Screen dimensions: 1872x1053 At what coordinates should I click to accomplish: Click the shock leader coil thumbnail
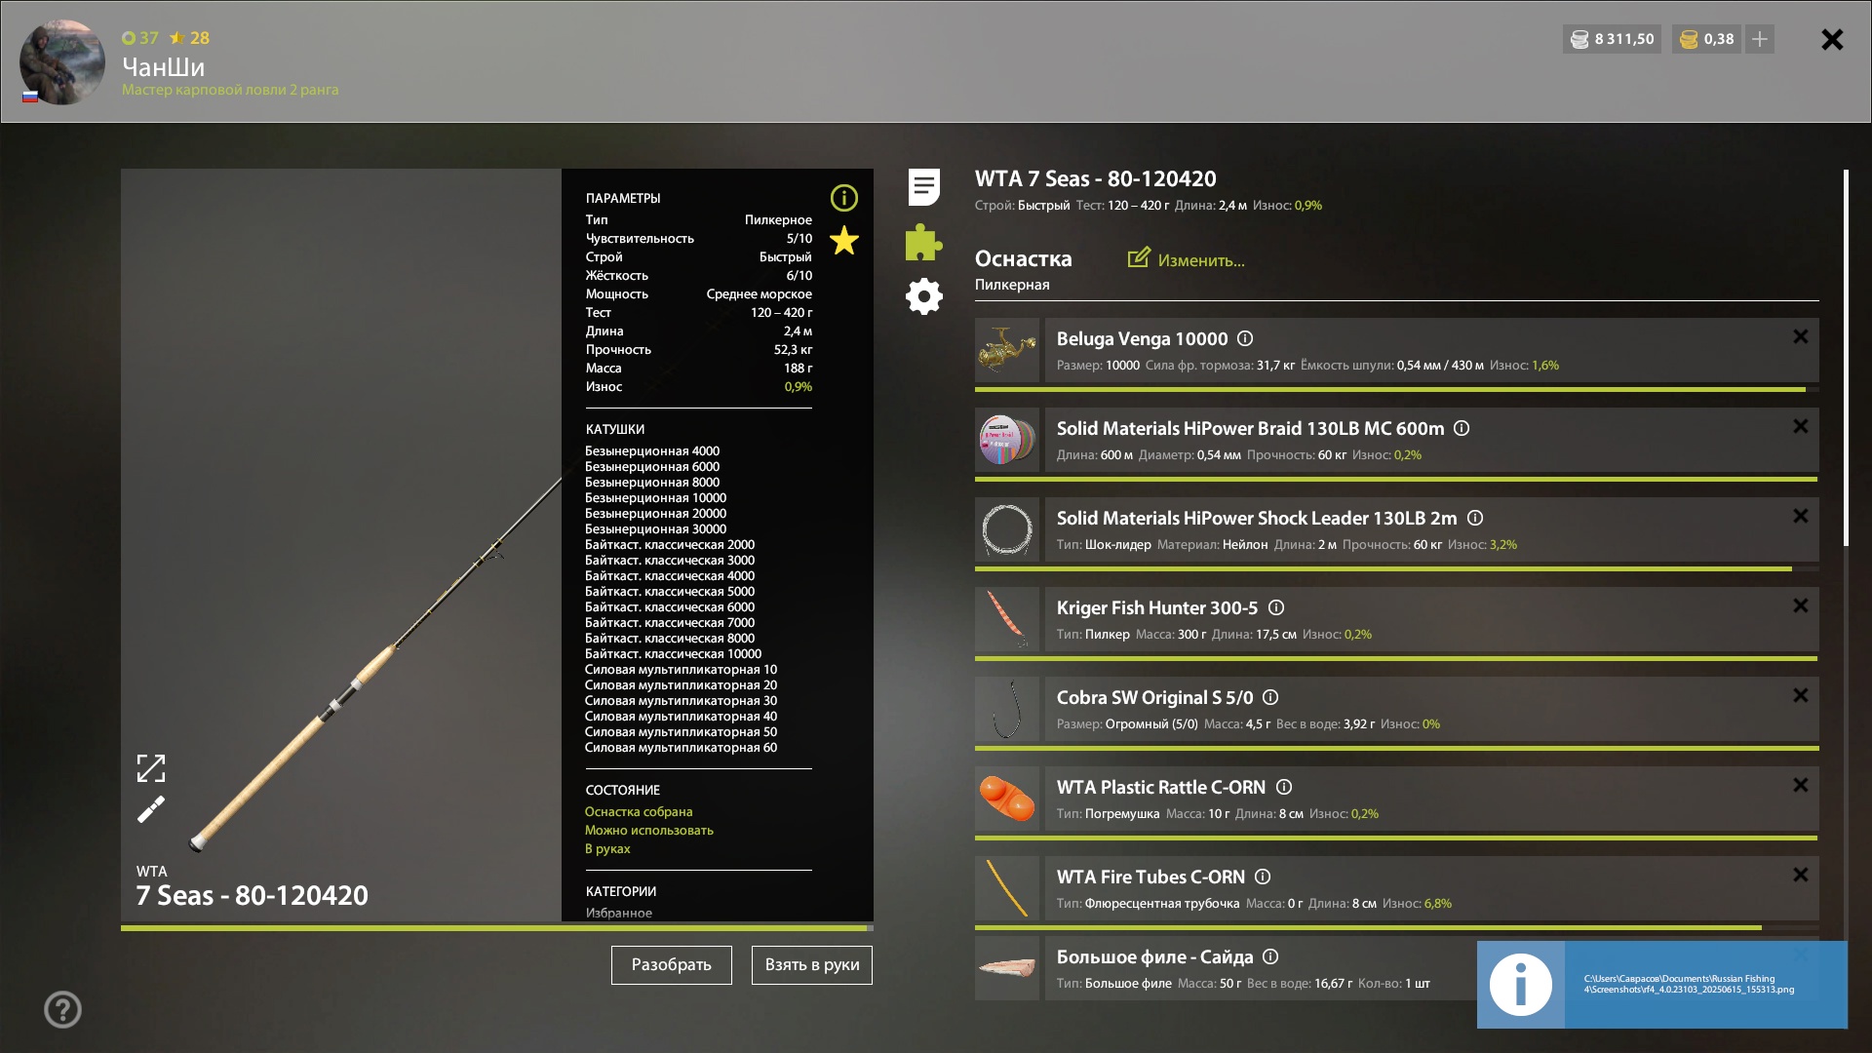point(1007,529)
